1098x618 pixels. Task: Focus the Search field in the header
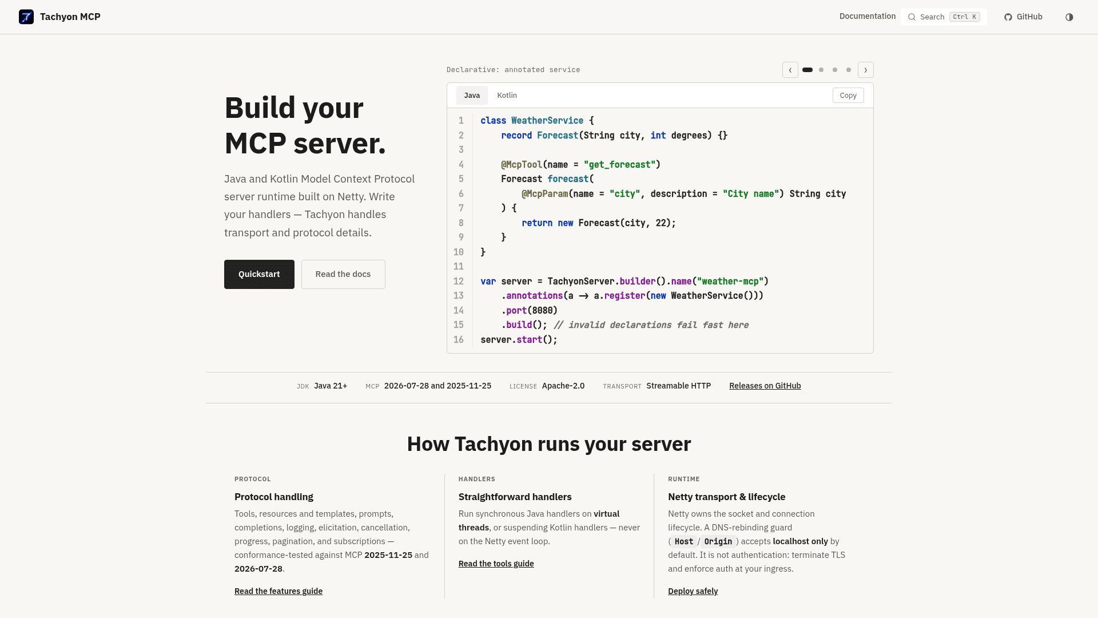click(x=944, y=17)
